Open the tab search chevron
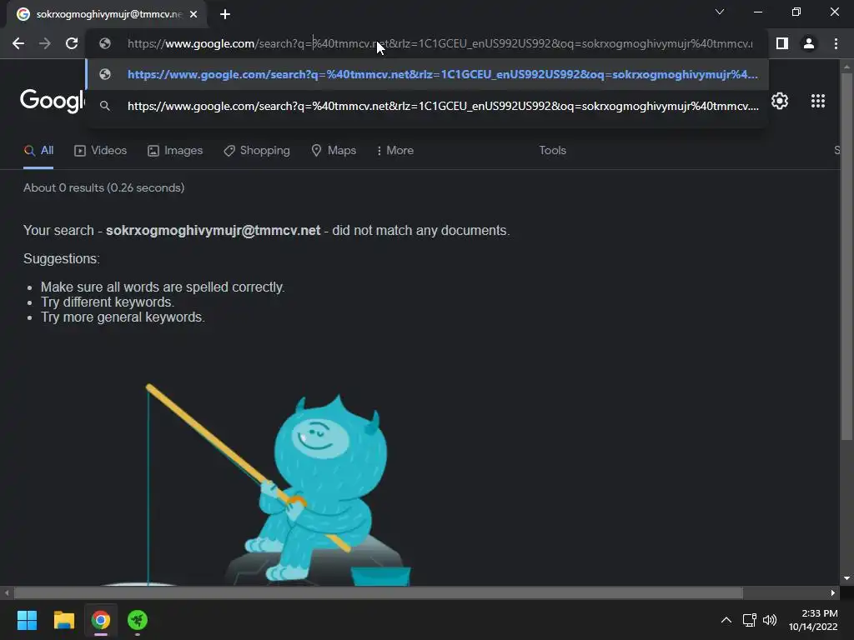Viewport: 854px width, 640px height. click(x=720, y=12)
